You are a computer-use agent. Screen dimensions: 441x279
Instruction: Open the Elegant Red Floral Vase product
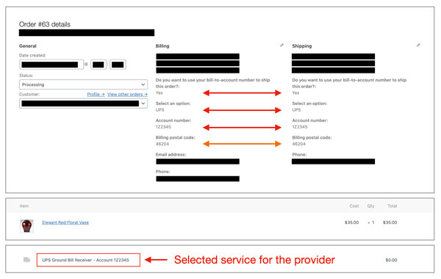click(65, 222)
